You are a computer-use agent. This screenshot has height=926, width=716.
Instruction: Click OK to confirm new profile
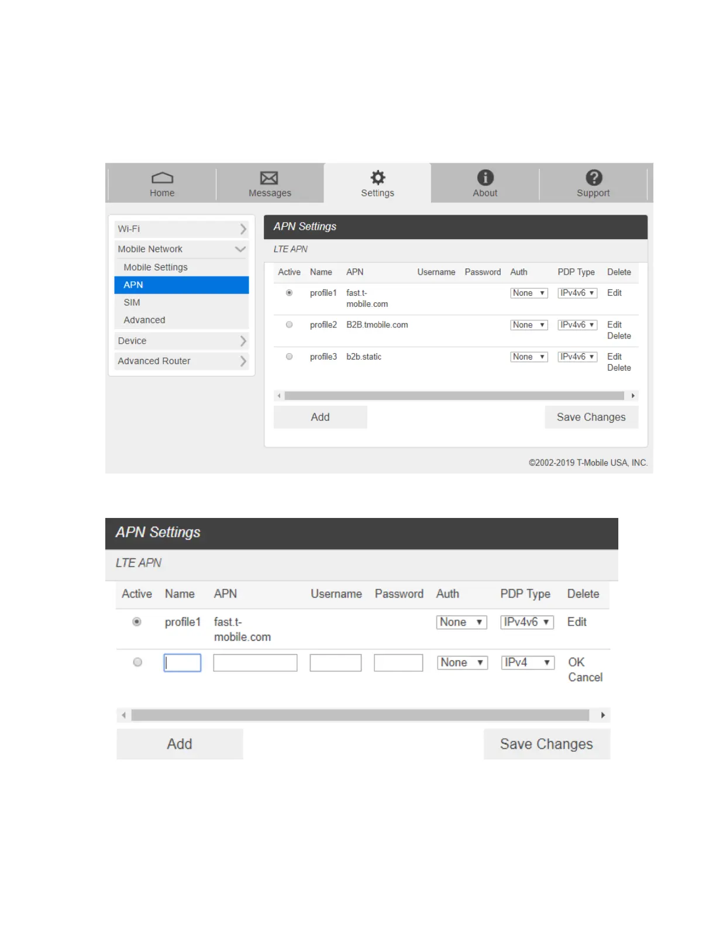(x=576, y=662)
